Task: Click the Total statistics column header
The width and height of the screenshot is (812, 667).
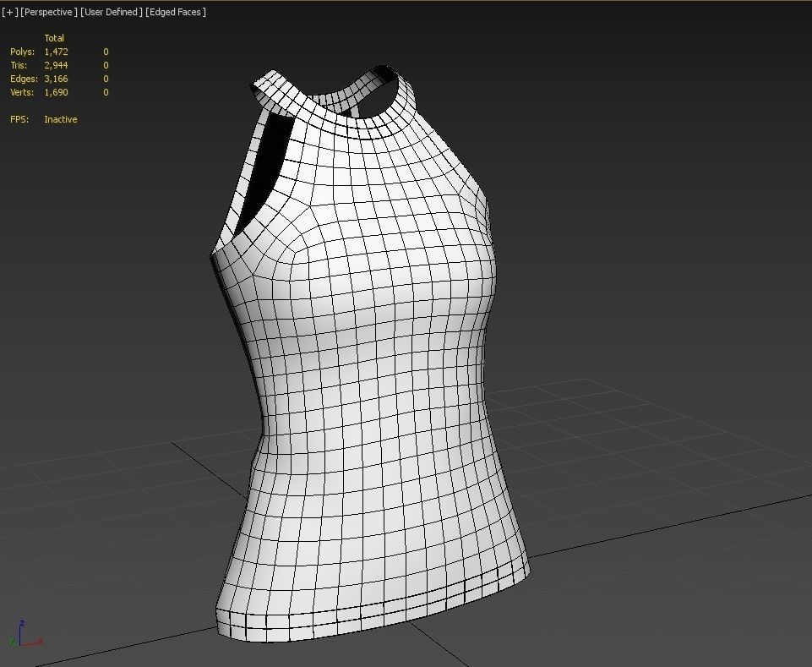Action: point(54,38)
